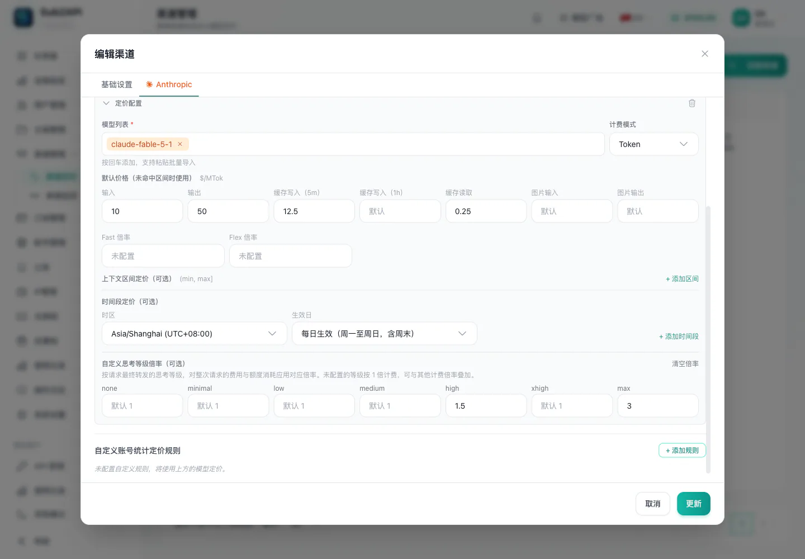Screen dimensions: 805x559
Task: Click the dialog's vertical scrollbar
Action: point(708,340)
